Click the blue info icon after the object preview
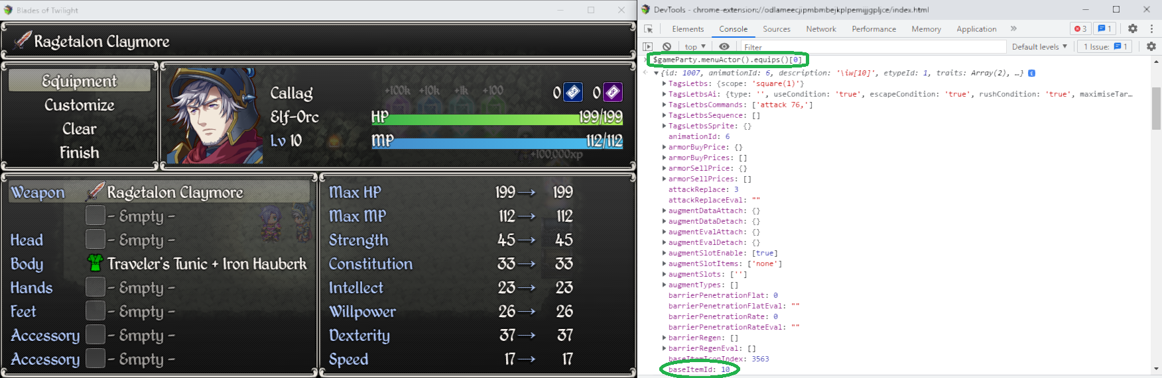Screen dimensions: 1162x378 pyautogui.click(x=1032, y=73)
